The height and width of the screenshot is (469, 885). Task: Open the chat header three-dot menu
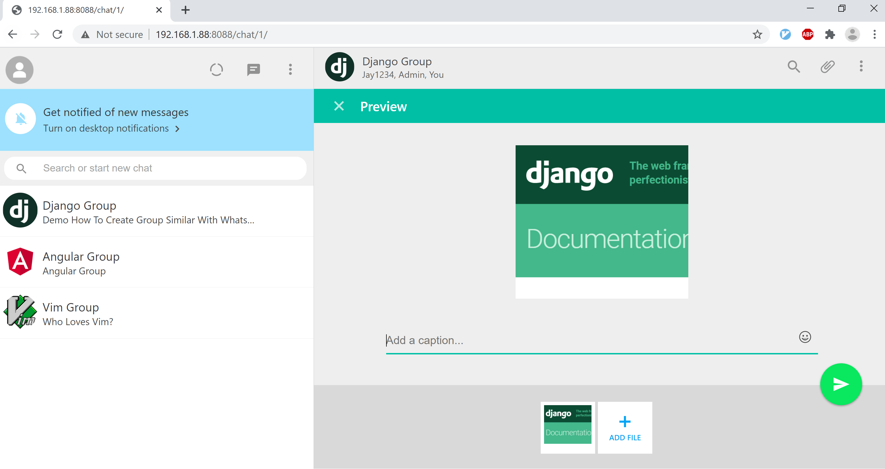coord(861,66)
